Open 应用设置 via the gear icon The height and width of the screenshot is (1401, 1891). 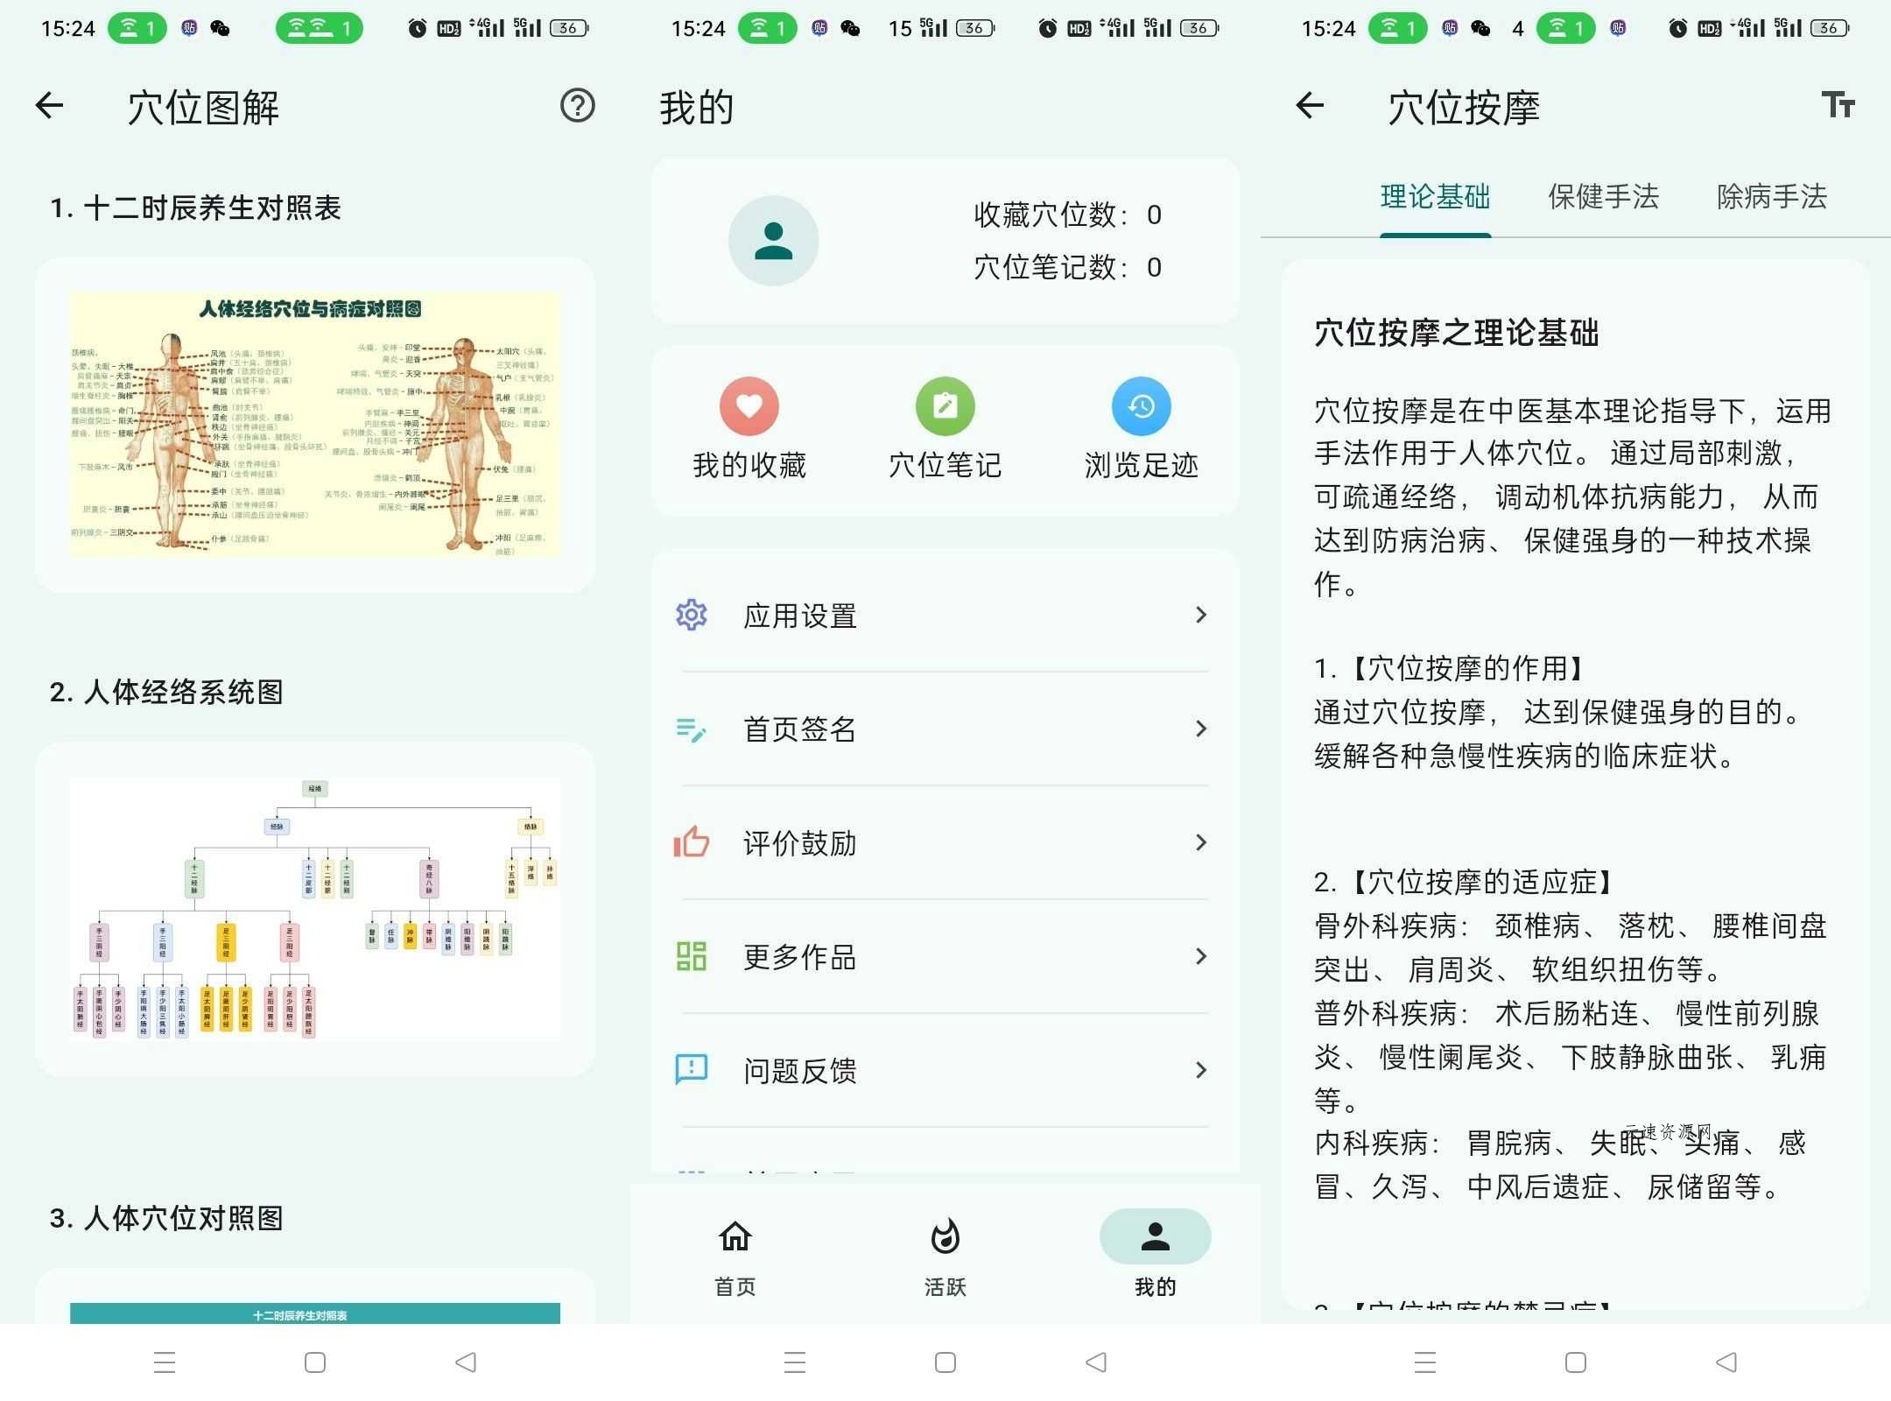coord(691,616)
